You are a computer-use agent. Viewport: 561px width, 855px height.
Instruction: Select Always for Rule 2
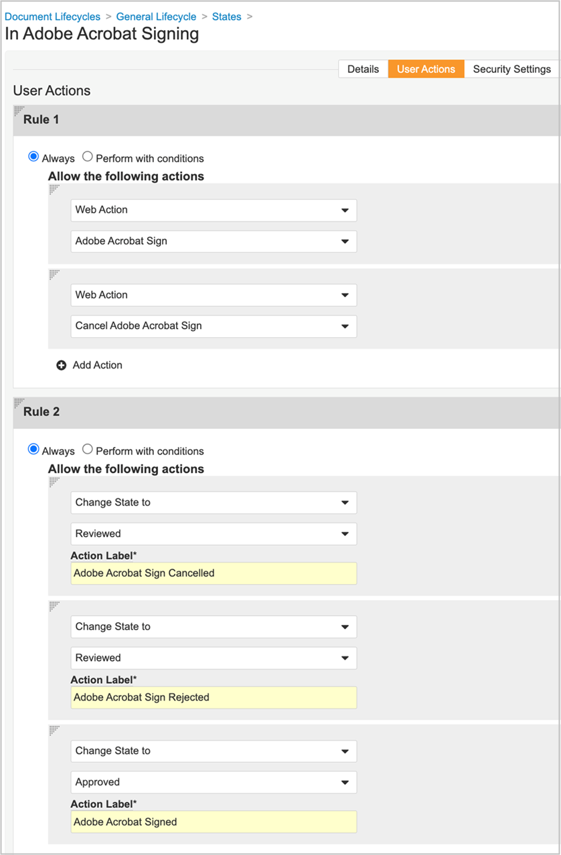[x=33, y=449]
